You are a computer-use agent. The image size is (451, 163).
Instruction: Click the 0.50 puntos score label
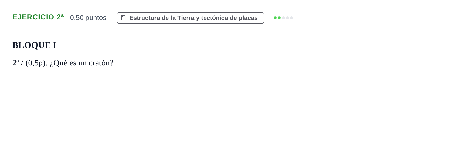coord(88,18)
